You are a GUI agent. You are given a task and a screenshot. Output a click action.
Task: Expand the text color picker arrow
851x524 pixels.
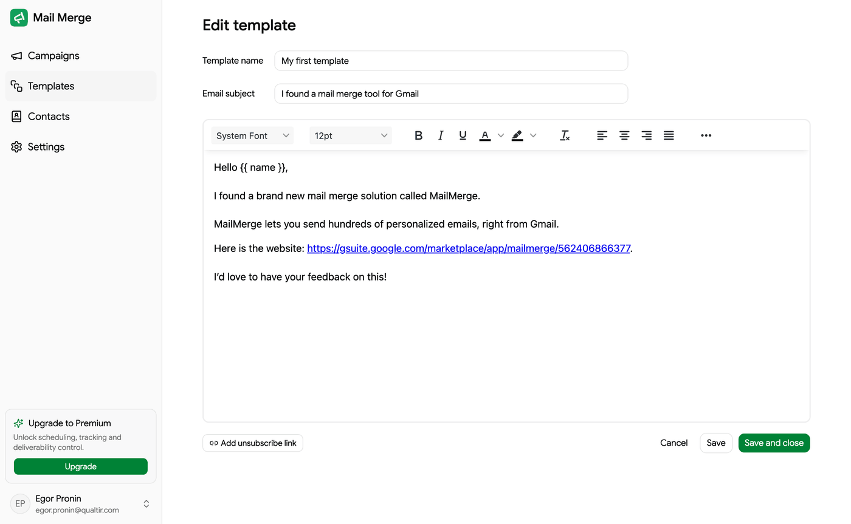(501, 135)
